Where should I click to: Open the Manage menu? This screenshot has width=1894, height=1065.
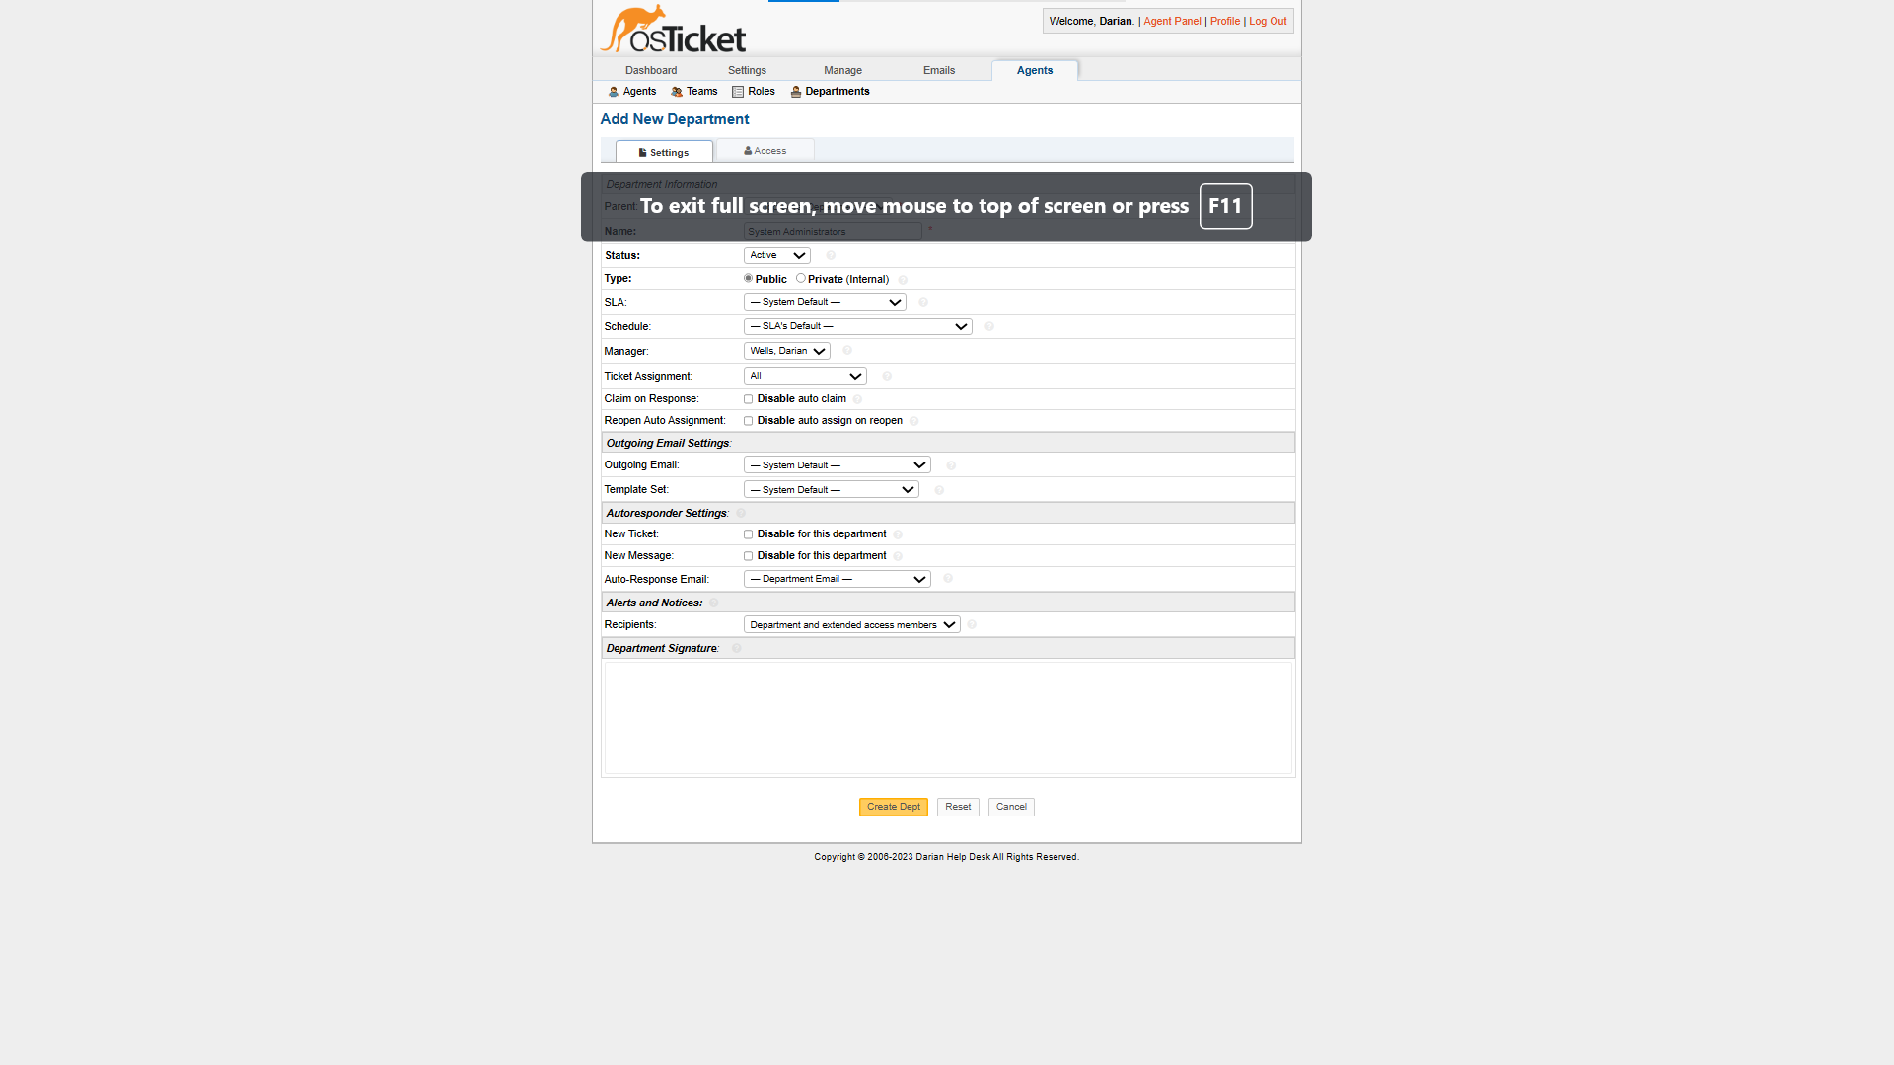pyautogui.click(x=842, y=70)
